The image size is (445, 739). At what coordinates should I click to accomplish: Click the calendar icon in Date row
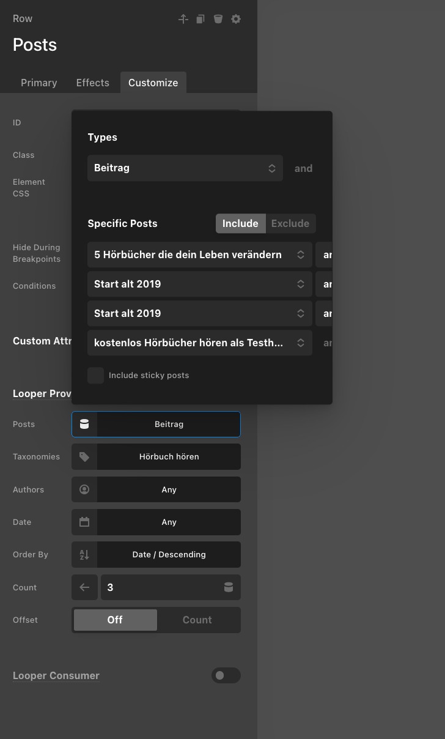click(x=84, y=522)
